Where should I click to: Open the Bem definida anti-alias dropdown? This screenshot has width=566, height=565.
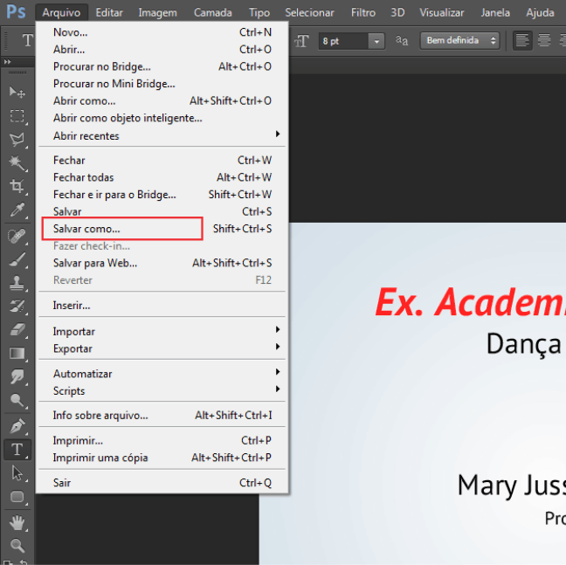point(459,40)
